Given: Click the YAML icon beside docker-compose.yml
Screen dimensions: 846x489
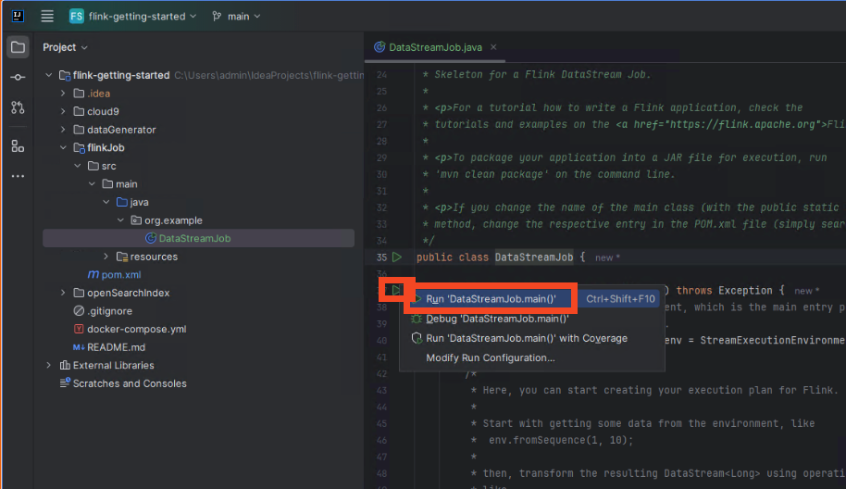Looking at the screenshot, I should pyautogui.click(x=79, y=329).
